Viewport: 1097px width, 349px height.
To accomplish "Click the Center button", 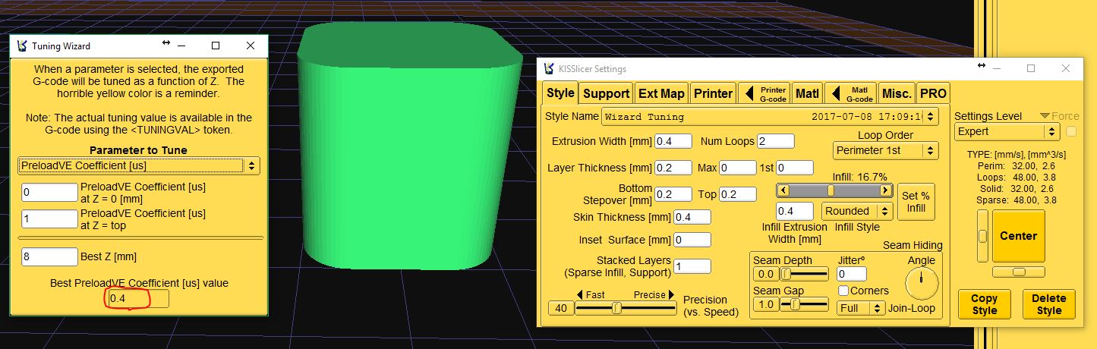I will pyautogui.click(x=1019, y=236).
